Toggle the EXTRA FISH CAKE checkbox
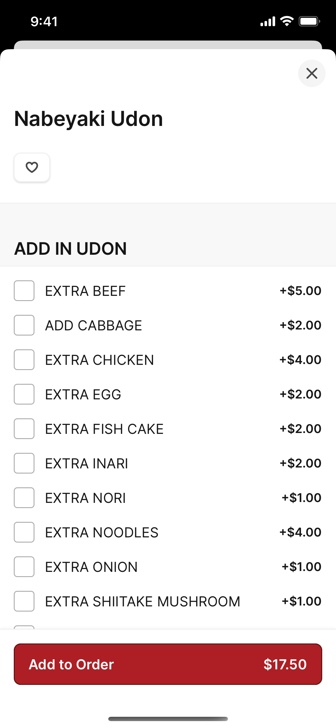336x728 pixels. pyautogui.click(x=24, y=429)
